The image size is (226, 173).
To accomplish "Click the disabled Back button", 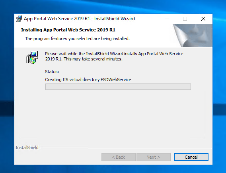I will point(118,157).
